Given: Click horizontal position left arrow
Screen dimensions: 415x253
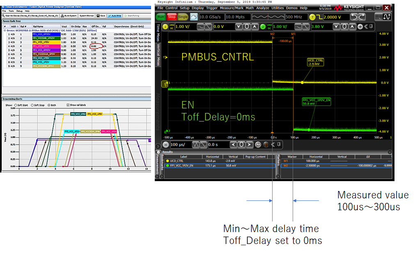Looking at the screenshot, I should [233, 145].
